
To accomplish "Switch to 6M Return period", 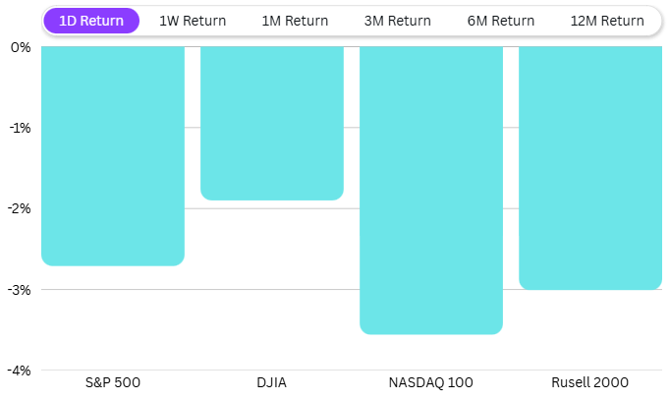I will point(500,21).
